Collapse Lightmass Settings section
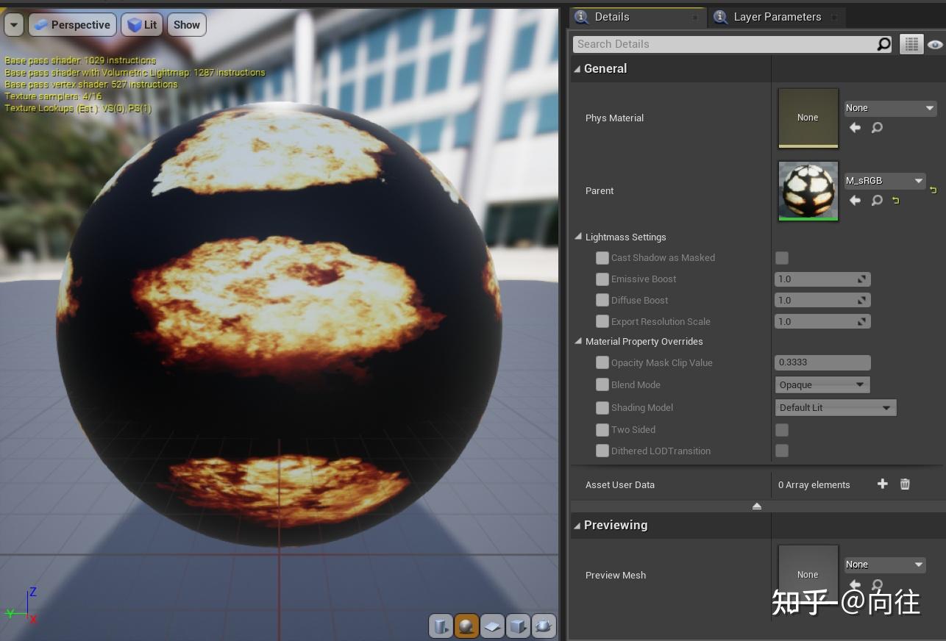Screen dimensions: 946x641 click(578, 237)
